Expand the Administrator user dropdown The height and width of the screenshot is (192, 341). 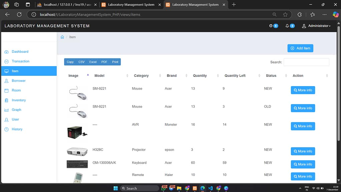[x=316, y=26]
